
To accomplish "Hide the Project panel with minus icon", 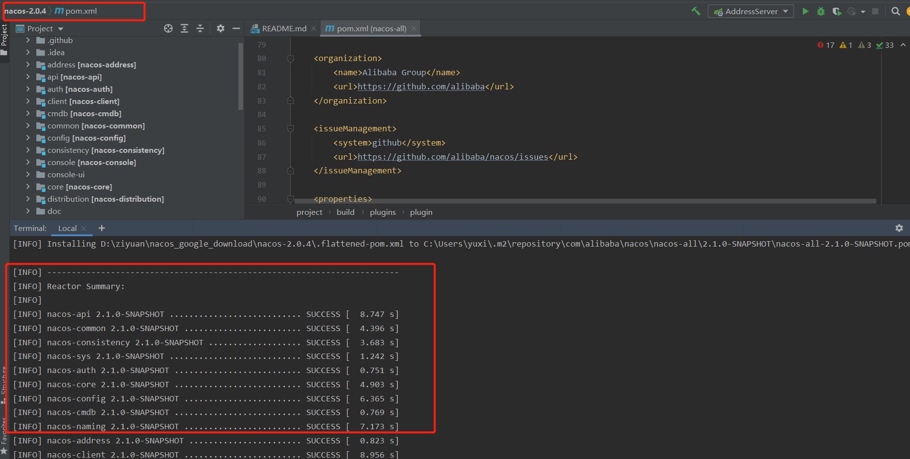I will click(x=236, y=28).
